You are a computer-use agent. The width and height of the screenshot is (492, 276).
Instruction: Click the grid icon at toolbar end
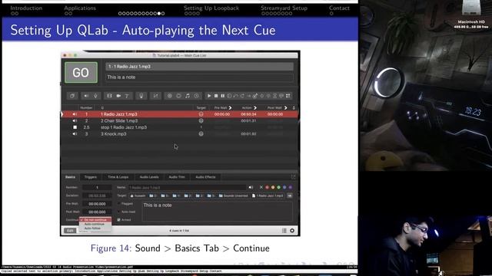288,96
